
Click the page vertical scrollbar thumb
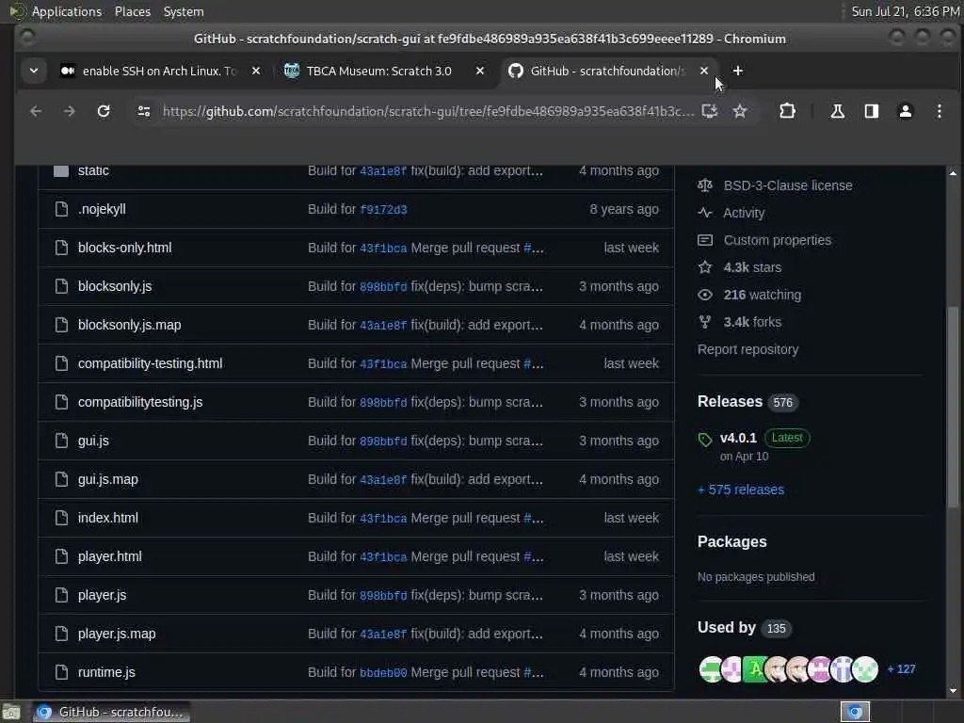click(x=953, y=407)
